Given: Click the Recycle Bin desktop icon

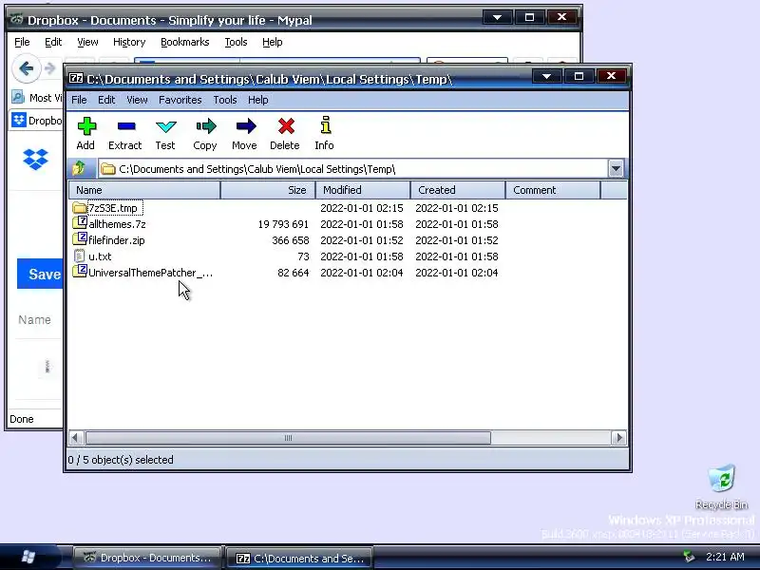Looking at the screenshot, I should pyautogui.click(x=721, y=479).
